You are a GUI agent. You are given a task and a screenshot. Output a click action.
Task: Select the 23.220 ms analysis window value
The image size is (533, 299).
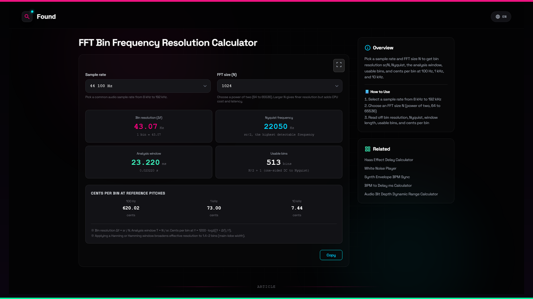click(145, 163)
